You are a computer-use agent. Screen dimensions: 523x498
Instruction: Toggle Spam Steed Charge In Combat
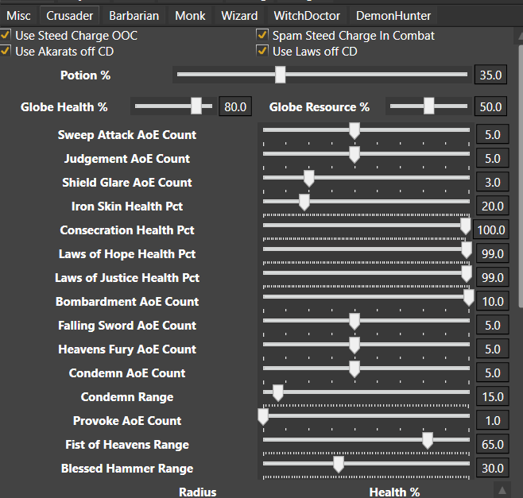click(263, 36)
